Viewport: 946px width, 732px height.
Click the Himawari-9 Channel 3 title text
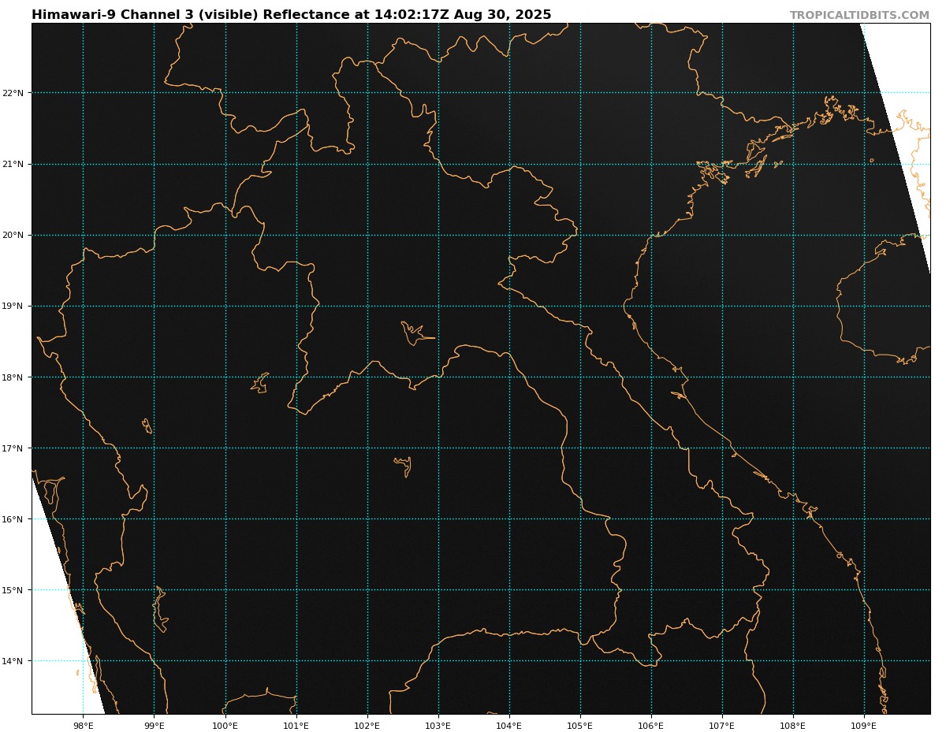click(292, 15)
